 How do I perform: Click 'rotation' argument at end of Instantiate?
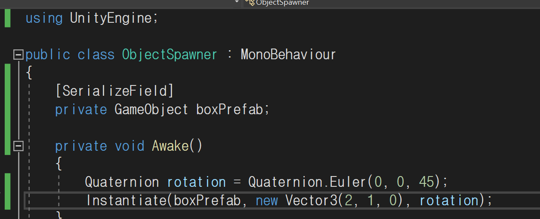pyautogui.click(x=449, y=200)
